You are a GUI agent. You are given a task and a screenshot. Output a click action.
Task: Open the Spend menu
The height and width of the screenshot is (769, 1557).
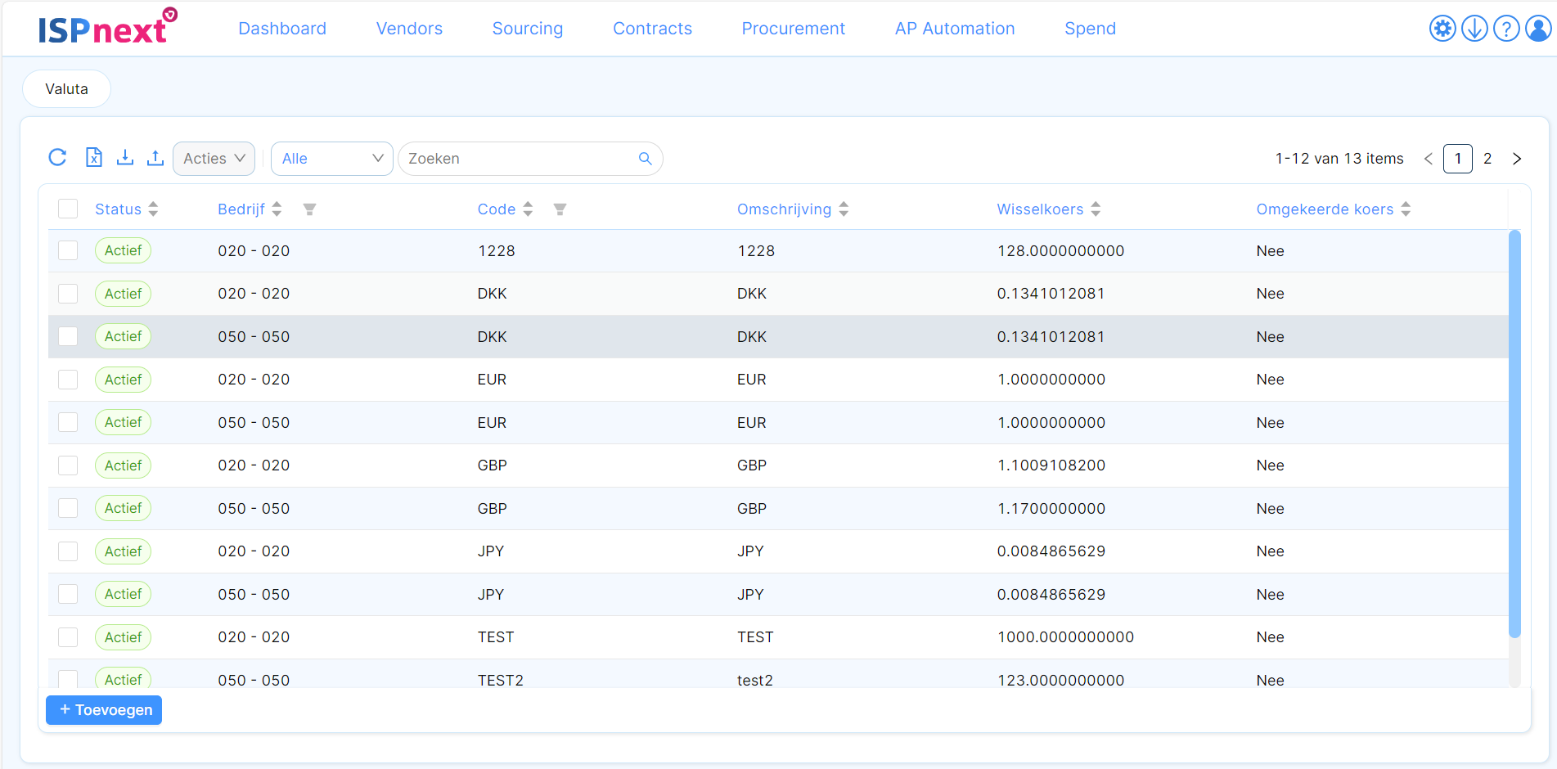click(x=1090, y=29)
